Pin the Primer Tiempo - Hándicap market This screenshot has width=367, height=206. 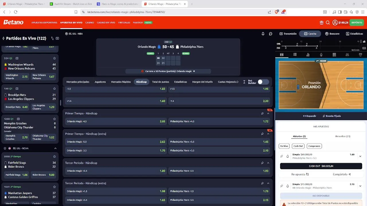[262, 114]
